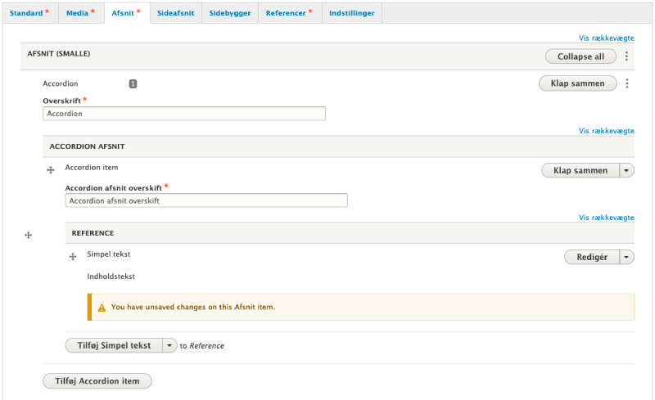Grab the drag handle beside Accordion item
655x400 pixels.
pos(51,169)
